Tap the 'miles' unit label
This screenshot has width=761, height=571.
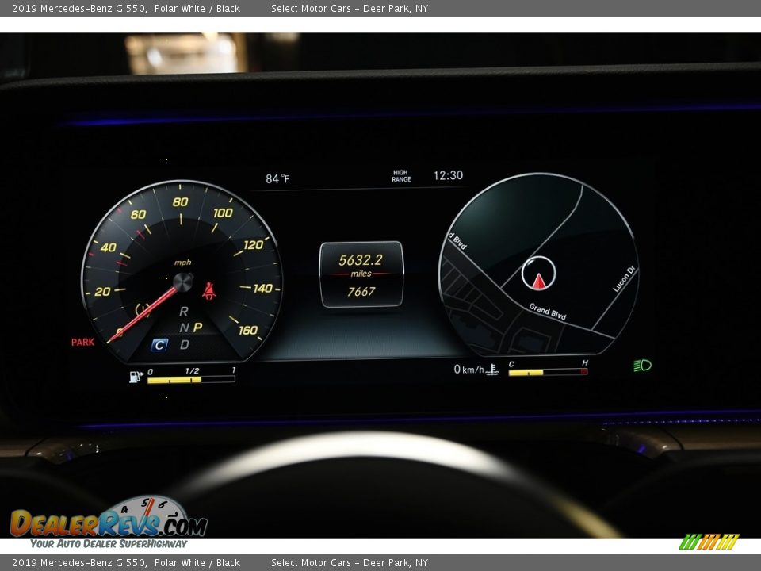coord(361,274)
